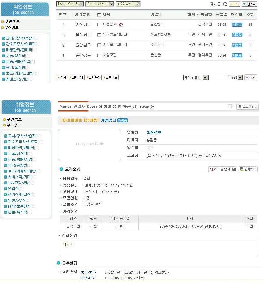Click the plus icon for 영업직 category

[x=6, y=189]
